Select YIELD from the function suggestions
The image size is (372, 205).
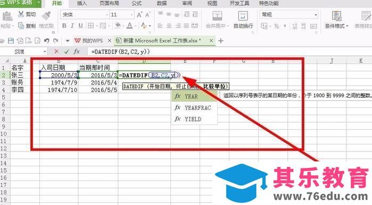pos(194,119)
